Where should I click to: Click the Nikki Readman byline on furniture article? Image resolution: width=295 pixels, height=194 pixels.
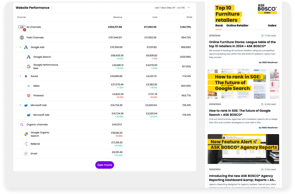[x=268, y=62]
